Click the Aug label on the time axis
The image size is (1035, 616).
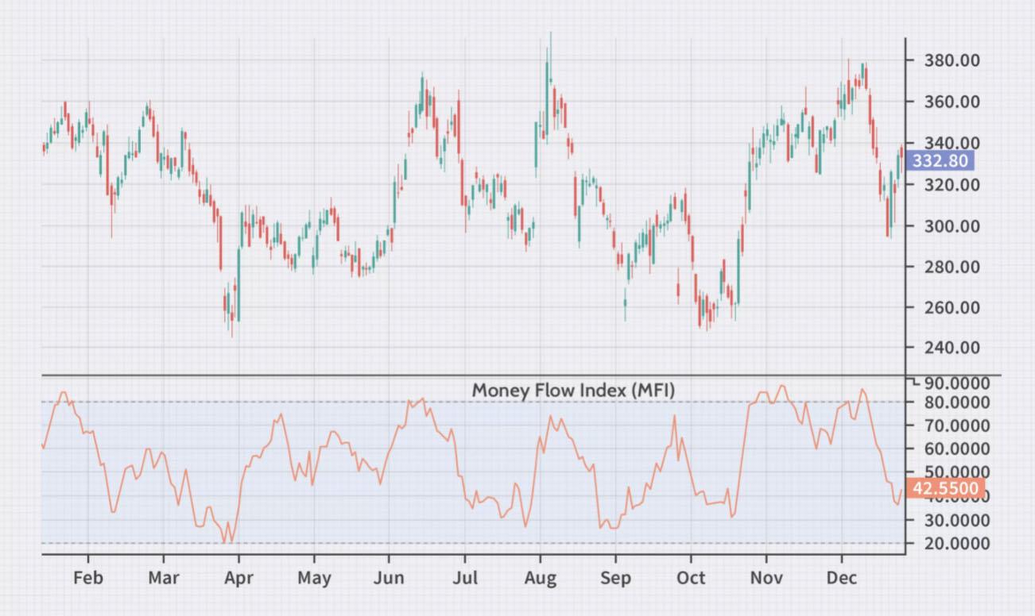click(x=541, y=578)
